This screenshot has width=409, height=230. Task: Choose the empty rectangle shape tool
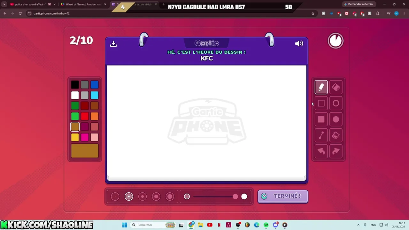(x=321, y=103)
